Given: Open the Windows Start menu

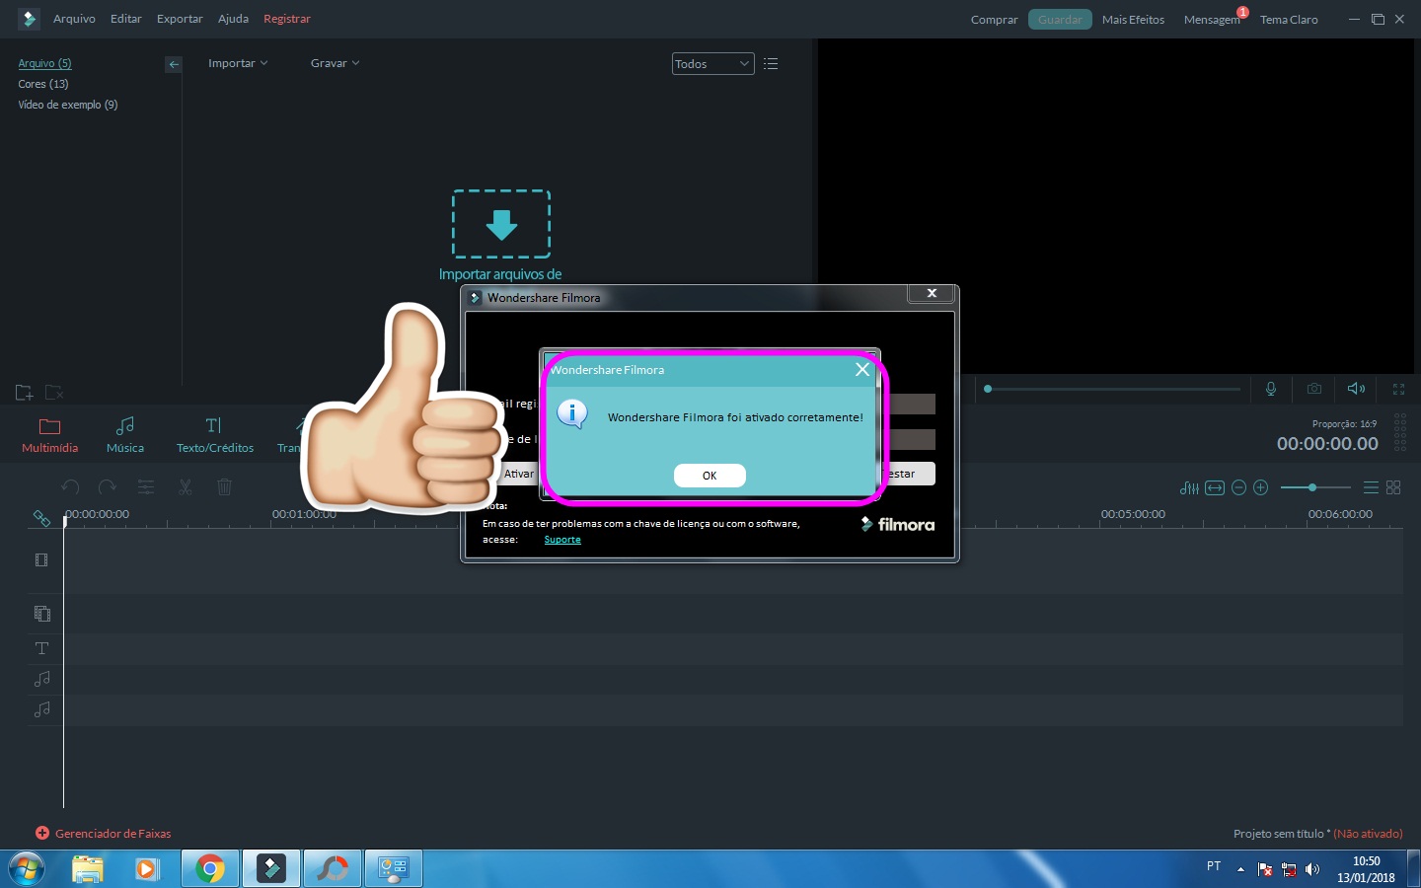Looking at the screenshot, I should click(x=27, y=869).
